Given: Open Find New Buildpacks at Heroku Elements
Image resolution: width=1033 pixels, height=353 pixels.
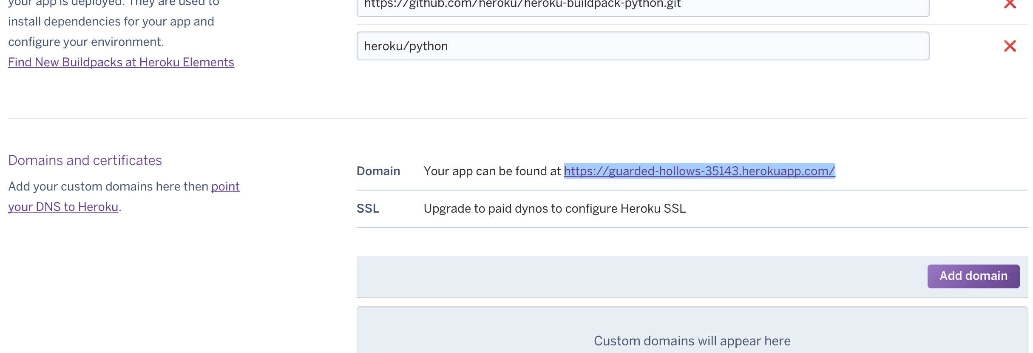Looking at the screenshot, I should click(121, 63).
